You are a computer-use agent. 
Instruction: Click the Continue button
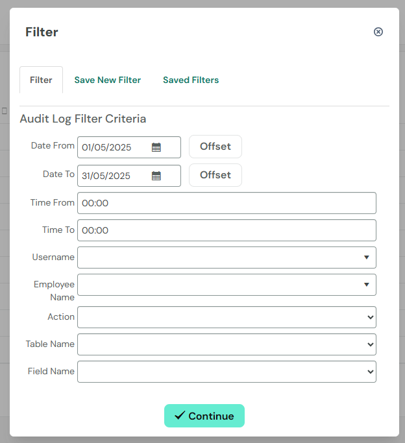[x=204, y=416]
